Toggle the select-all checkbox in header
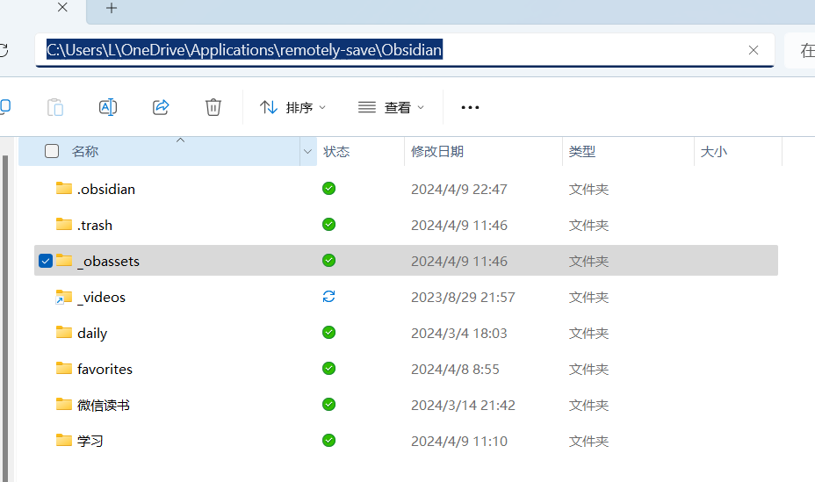Screen dimensions: 815x482 coord(52,151)
